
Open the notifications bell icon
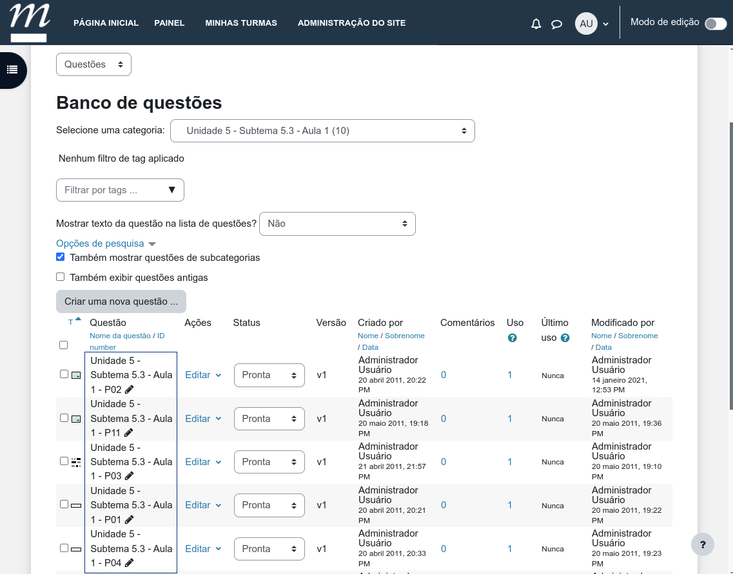pos(536,24)
